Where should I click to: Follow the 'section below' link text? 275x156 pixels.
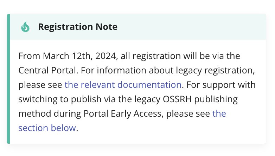pos(47,128)
